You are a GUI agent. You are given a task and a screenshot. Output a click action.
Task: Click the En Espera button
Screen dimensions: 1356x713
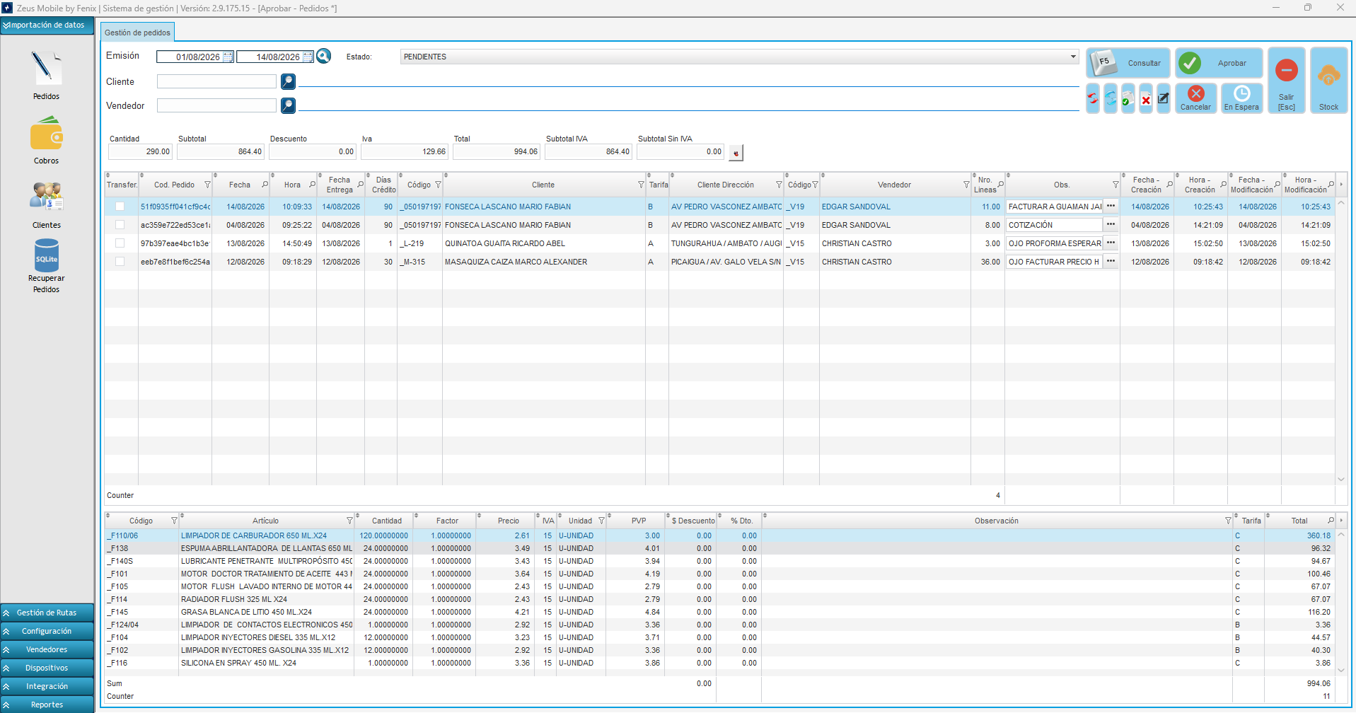(x=1241, y=98)
